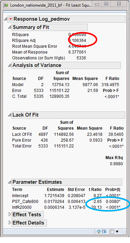Click the Root Mean Square Error label
The width and height of the screenshot is (130, 243).
click(x=35, y=46)
